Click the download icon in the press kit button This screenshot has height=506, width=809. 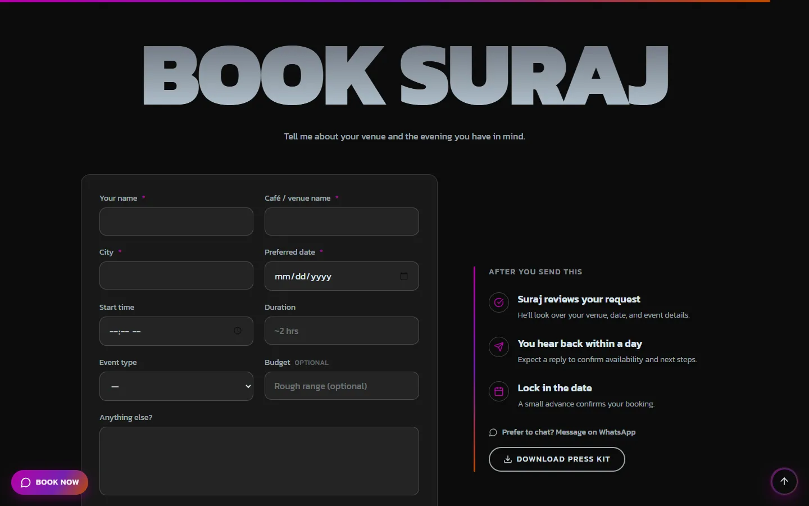[508, 459]
